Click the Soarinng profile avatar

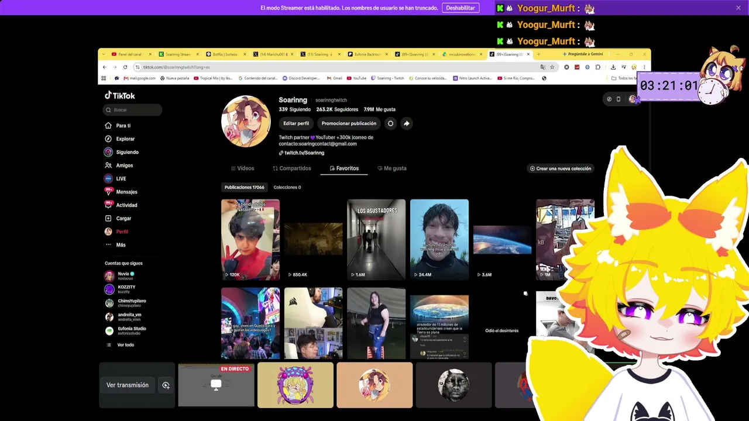click(x=246, y=120)
